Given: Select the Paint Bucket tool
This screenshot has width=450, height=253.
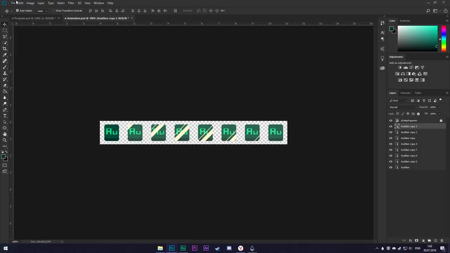Looking at the screenshot, I should [x=5, y=91].
